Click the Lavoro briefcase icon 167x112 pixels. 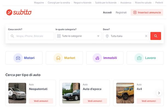139,58
